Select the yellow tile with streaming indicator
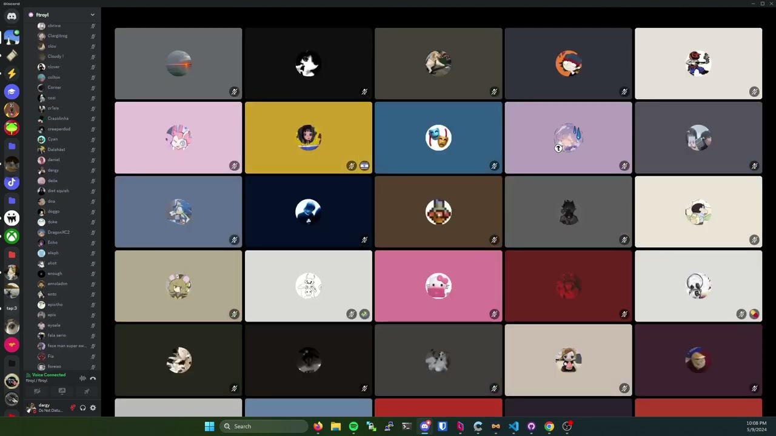Image resolution: width=776 pixels, height=436 pixels. (x=308, y=137)
